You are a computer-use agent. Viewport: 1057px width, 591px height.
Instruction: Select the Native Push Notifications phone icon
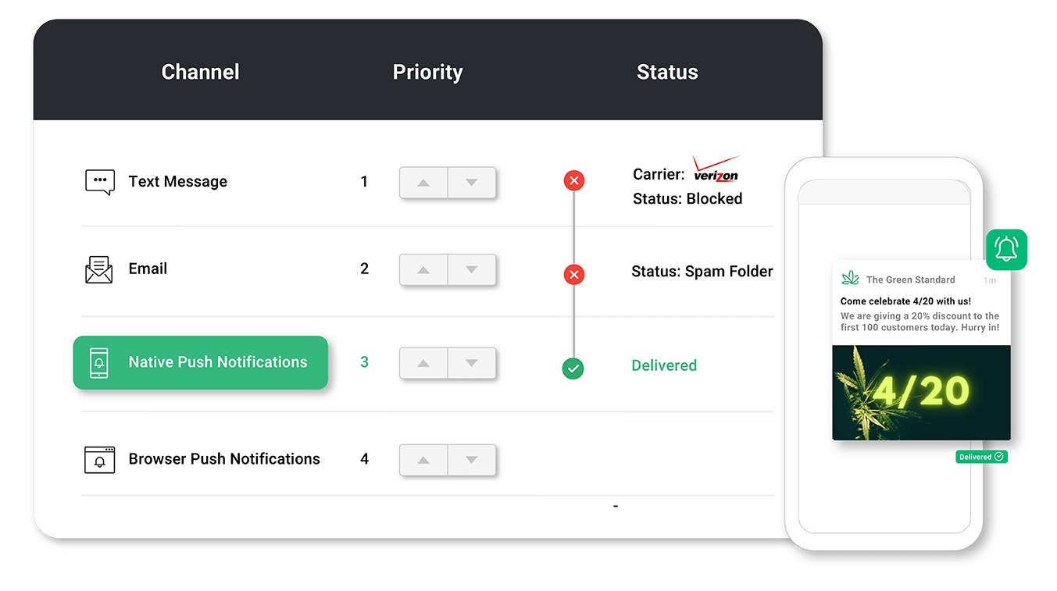click(x=98, y=362)
